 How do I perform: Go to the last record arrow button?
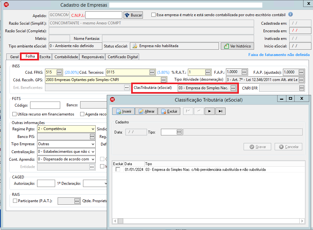click(220, 111)
